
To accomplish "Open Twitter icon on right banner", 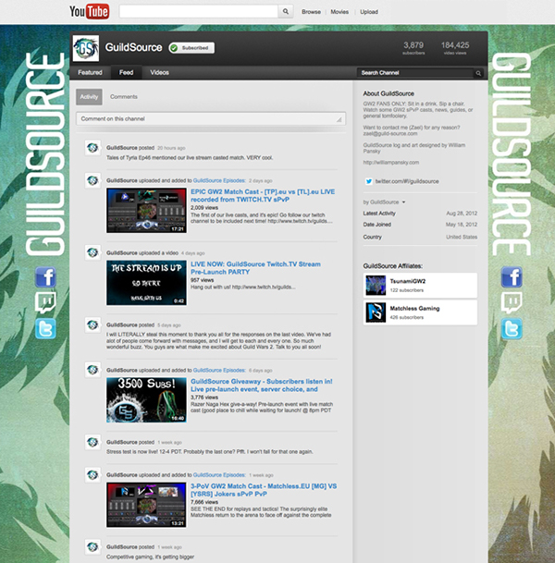I will coord(512,328).
